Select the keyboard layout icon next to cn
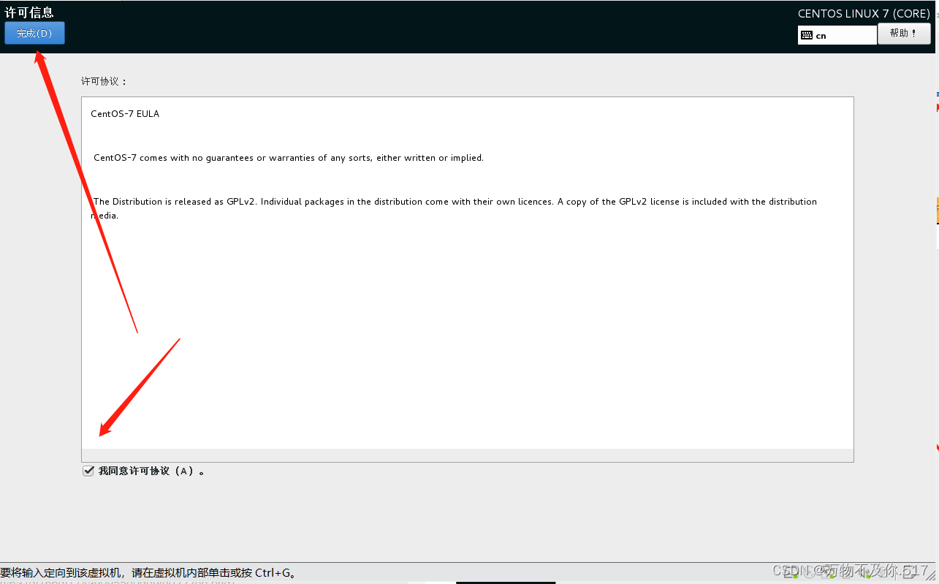939x584 pixels. tap(807, 35)
